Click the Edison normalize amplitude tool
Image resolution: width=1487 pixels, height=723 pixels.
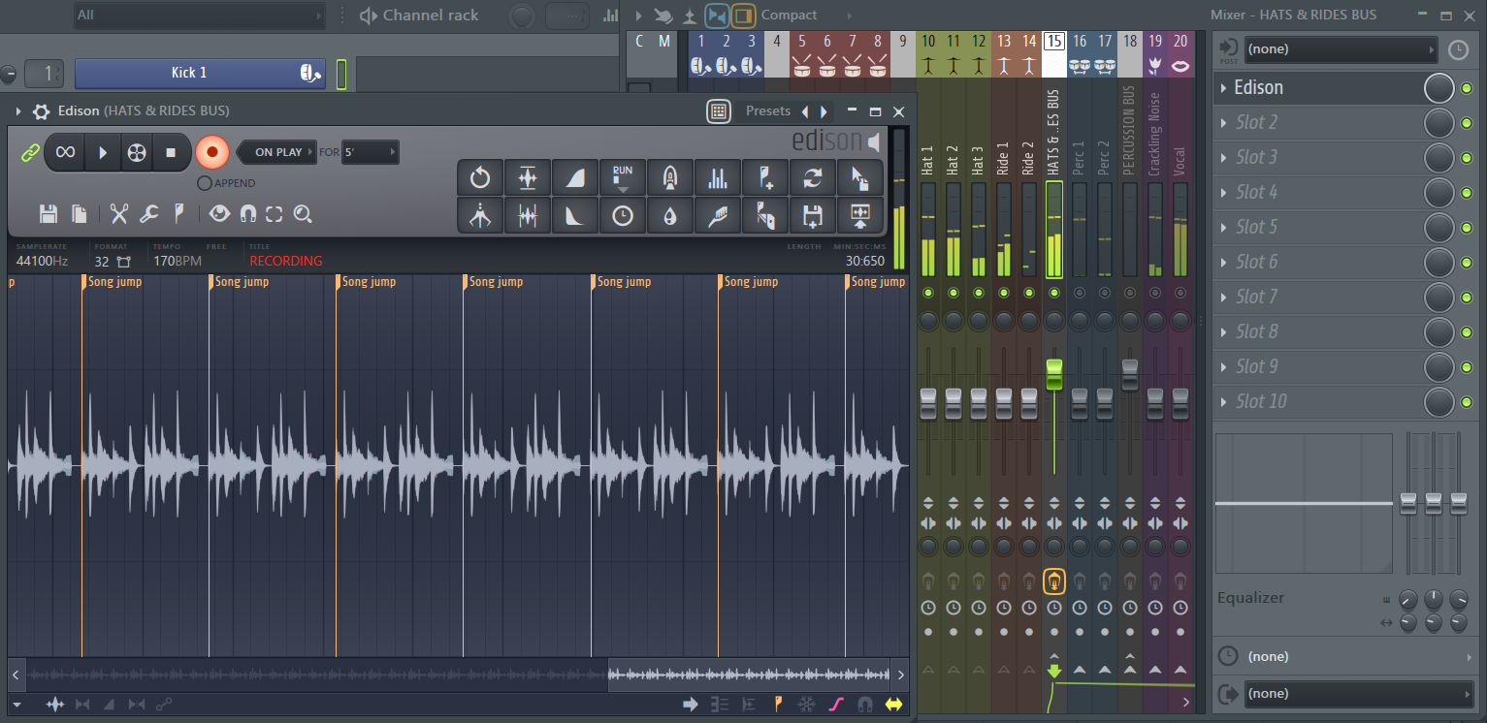click(x=528, y=178)
